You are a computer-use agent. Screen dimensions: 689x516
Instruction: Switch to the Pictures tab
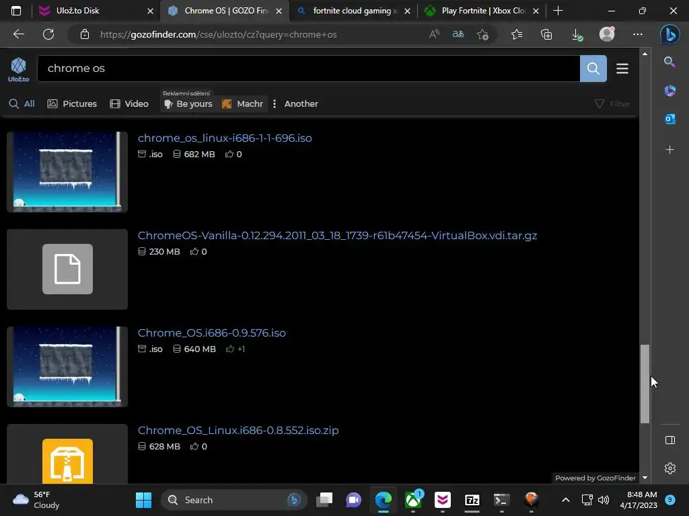pos(72,104)
